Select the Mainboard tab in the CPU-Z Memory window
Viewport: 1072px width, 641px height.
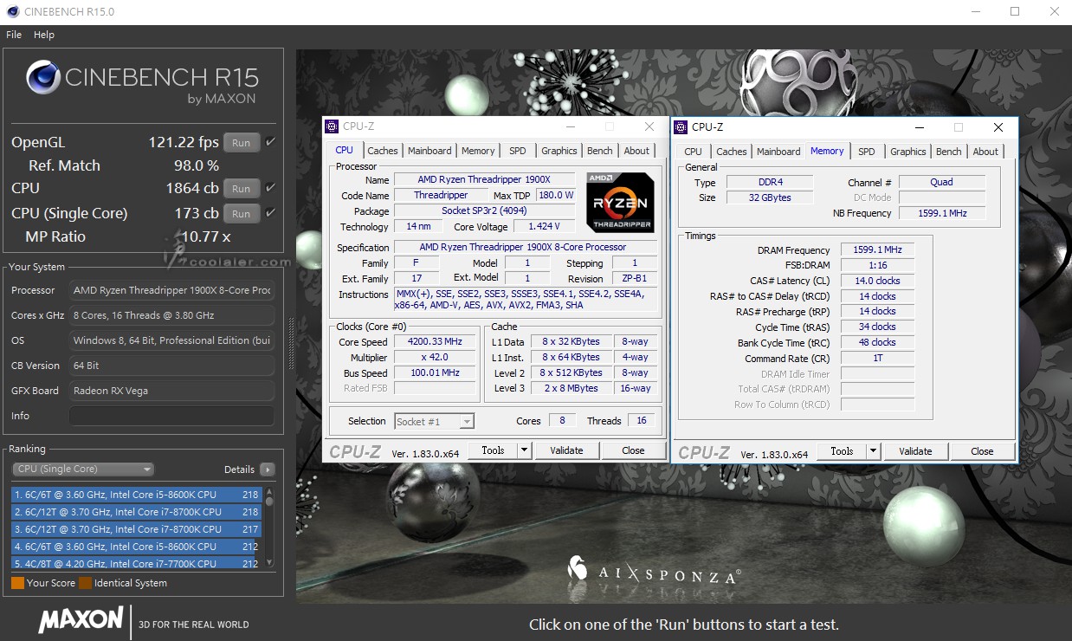[778, 152]
